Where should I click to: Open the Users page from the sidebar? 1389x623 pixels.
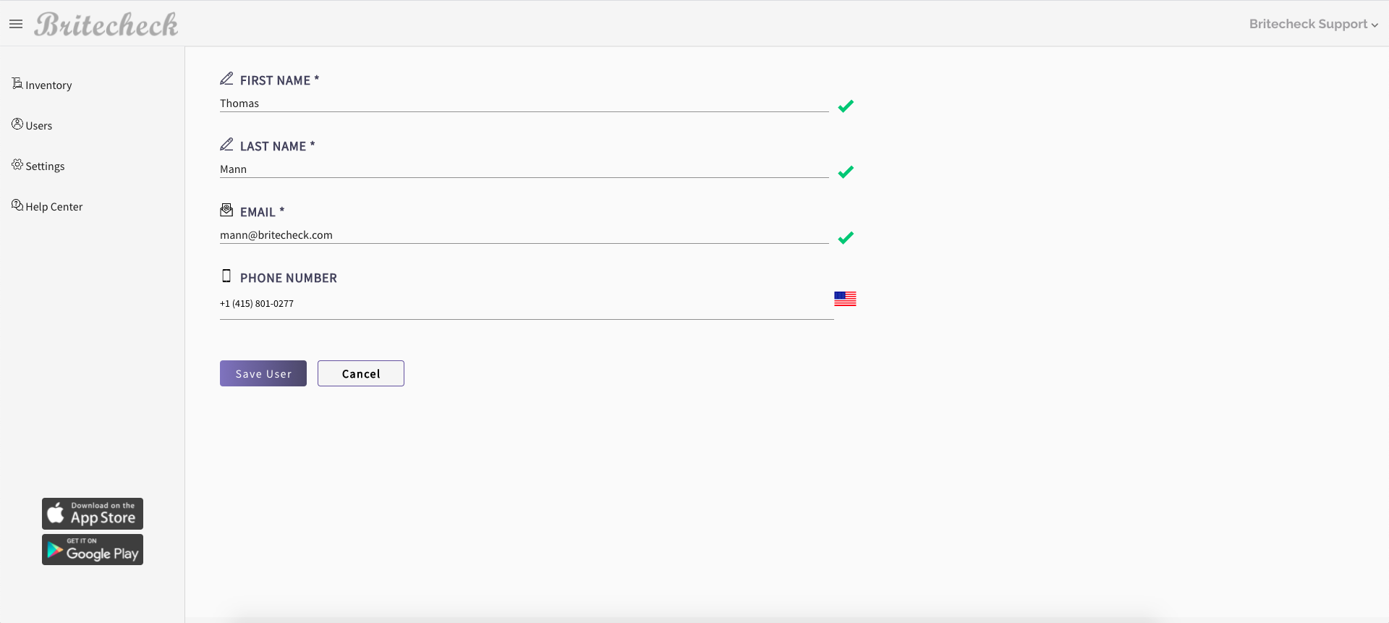pyautogui.click(x=38, y=124)
